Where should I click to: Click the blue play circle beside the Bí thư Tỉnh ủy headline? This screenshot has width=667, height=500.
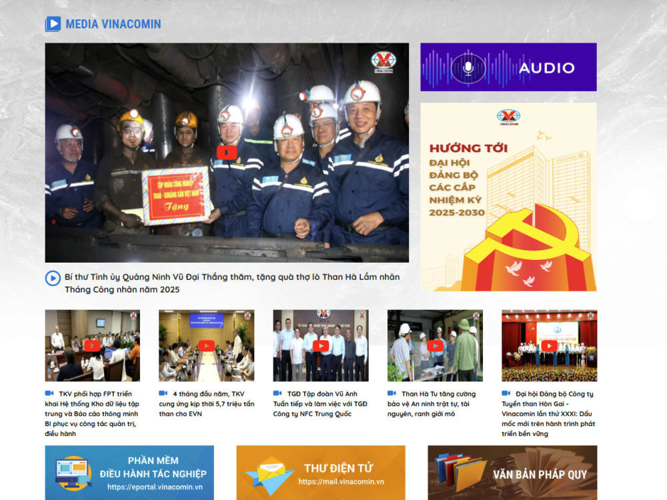tap(53, 279)
